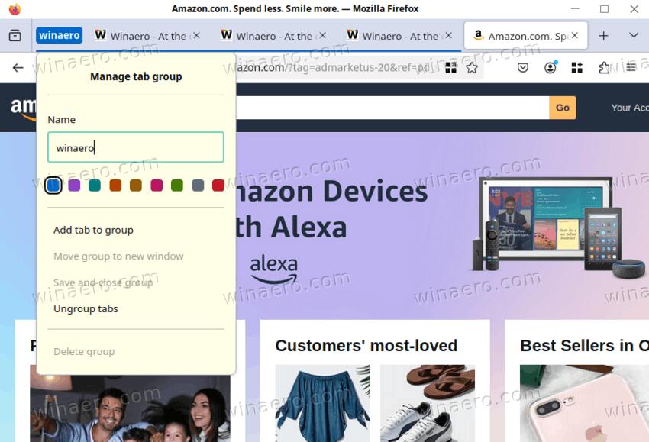Click the Customers' most-loved heading

pyautogui.click(x=366, y=346)
